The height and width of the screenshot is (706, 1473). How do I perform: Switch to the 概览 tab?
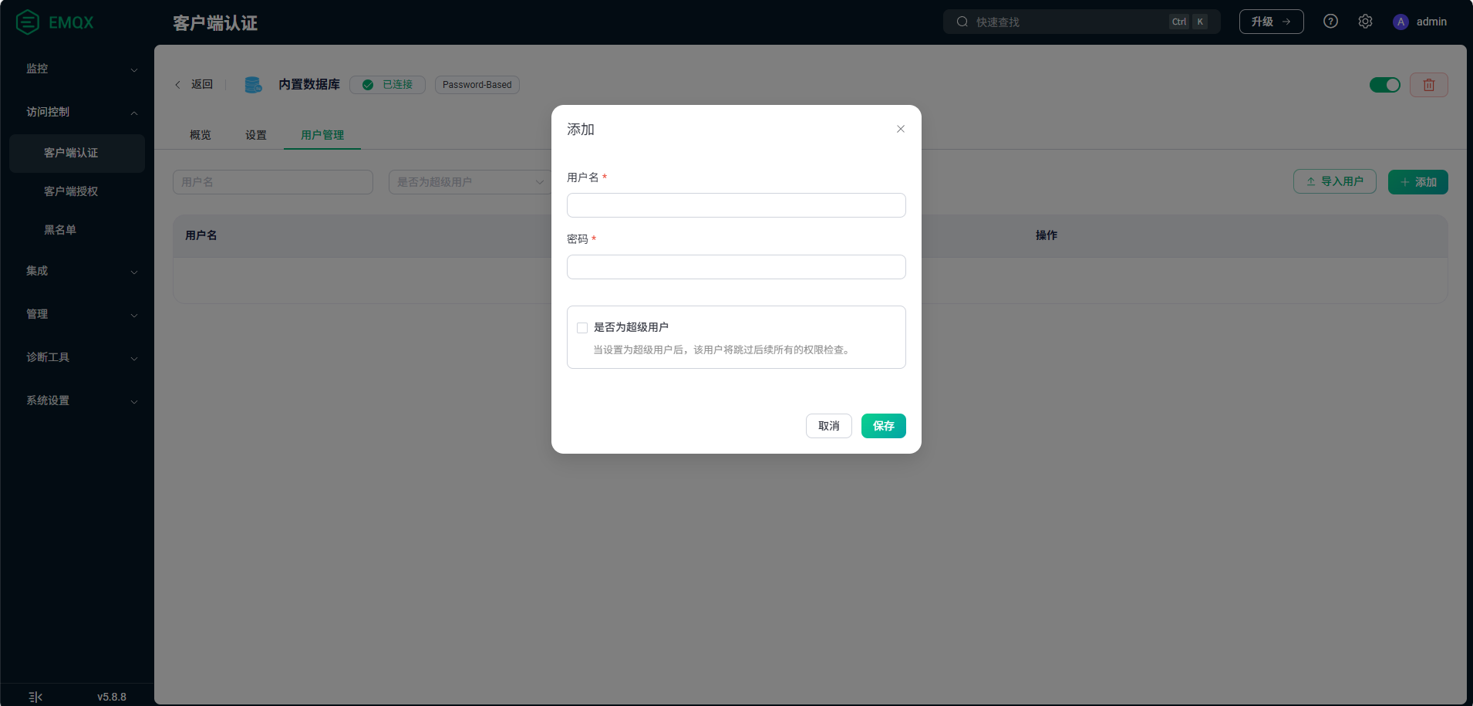point(201,135)
